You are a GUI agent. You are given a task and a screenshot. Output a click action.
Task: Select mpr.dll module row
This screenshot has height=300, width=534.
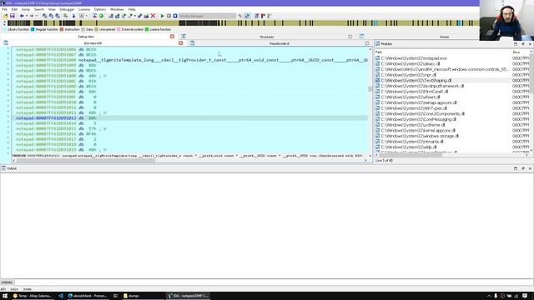pyautogui.click(x=453, y=75)
